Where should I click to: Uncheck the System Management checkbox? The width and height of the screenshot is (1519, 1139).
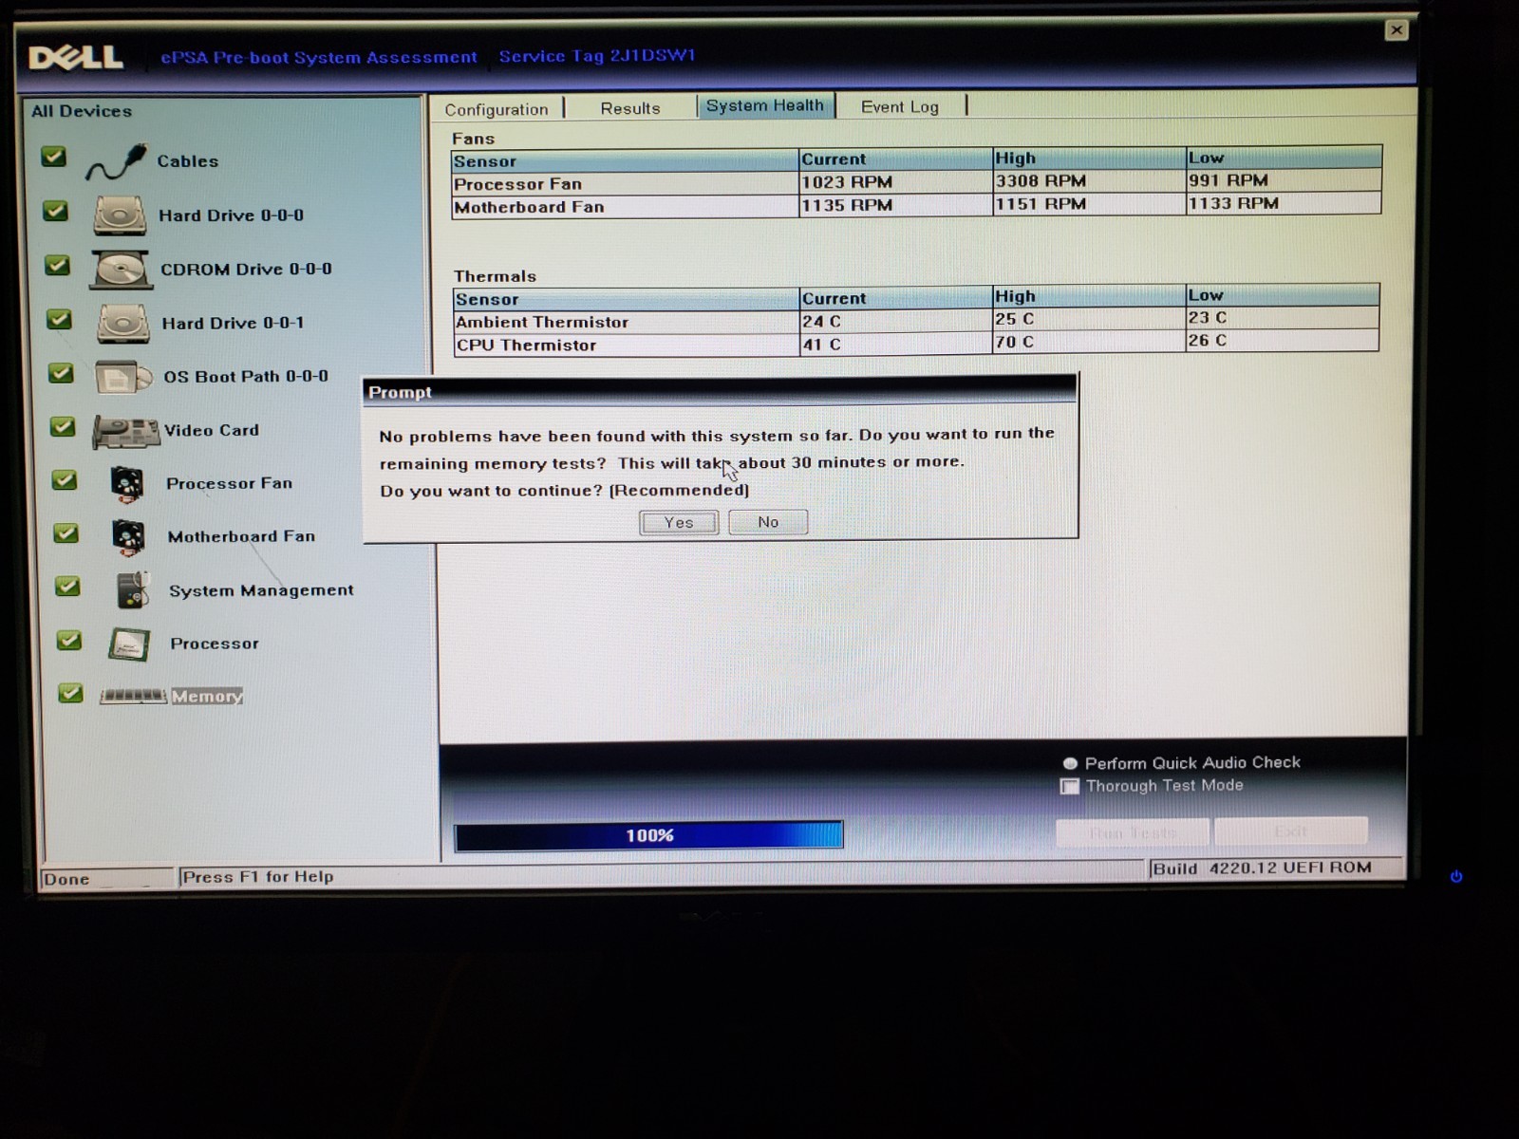click(x=67, y=587)
